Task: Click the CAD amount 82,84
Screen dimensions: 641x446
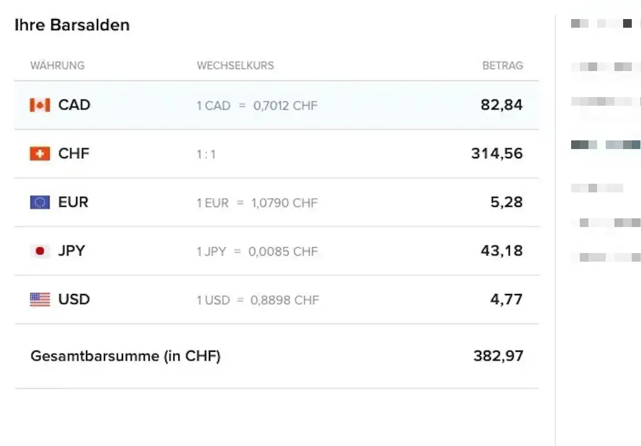Action: [501, 105]
